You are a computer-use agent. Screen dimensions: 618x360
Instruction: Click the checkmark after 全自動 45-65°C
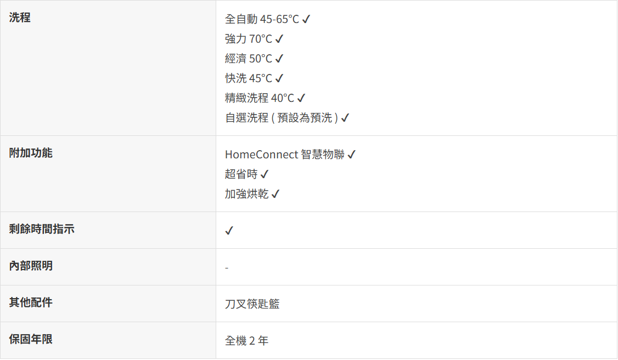click(x=306, y=20)
